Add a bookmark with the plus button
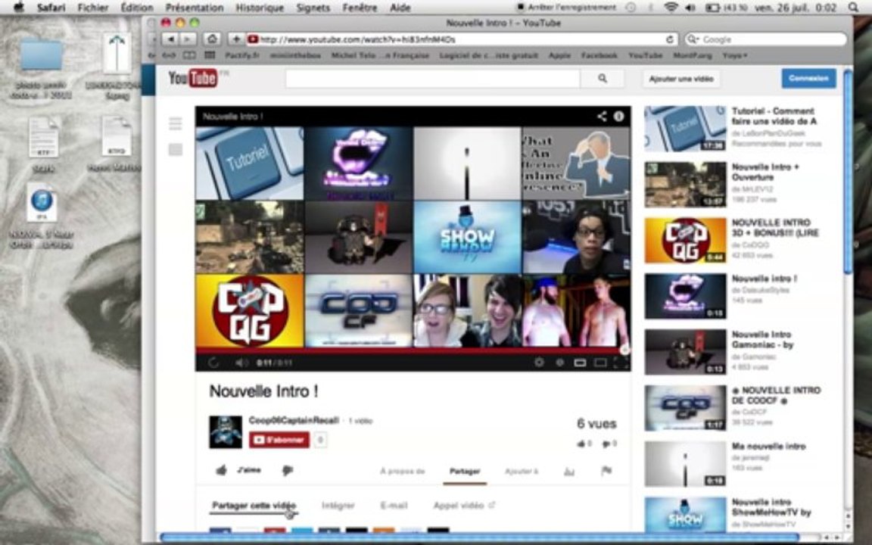Screen dimensions: 872x545 [236, 39]
